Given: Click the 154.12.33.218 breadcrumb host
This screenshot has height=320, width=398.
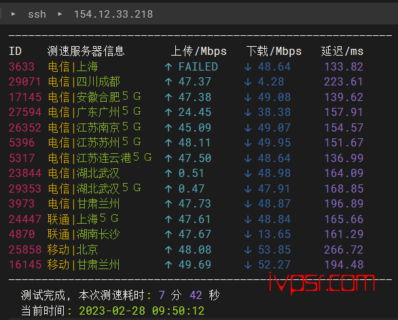Looking at the screenshot, I should pyautogui.click(x=113, y=14).
